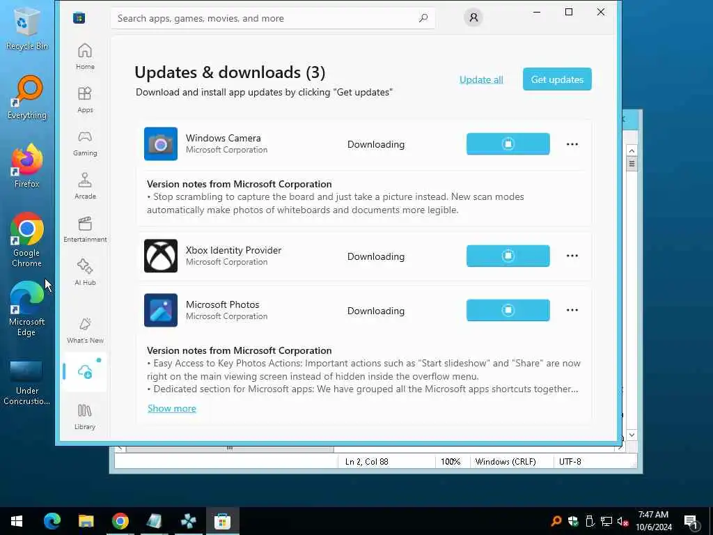The height and width of the screenshot is (535, 713).
Task: Click the search magnifier icon
Action: click(x=423, y=18)
